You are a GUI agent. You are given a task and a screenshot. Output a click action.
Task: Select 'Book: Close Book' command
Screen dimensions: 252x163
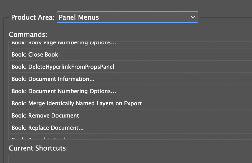(35, 55)
